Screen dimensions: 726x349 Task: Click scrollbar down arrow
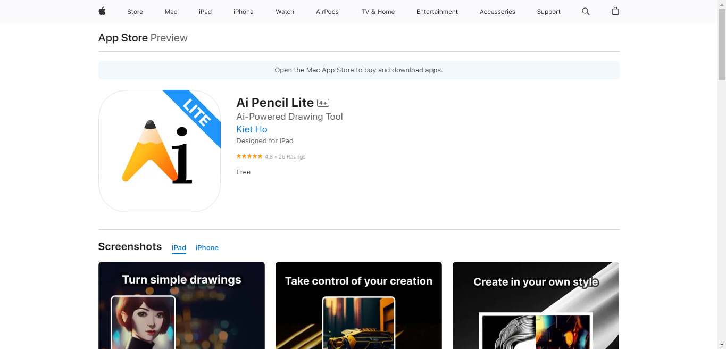pyautogui.click(x=722, y=345)
